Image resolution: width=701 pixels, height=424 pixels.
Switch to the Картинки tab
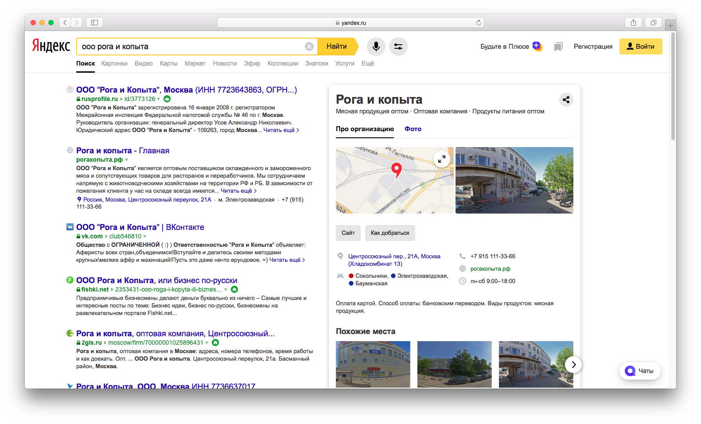tap(114, 63)
